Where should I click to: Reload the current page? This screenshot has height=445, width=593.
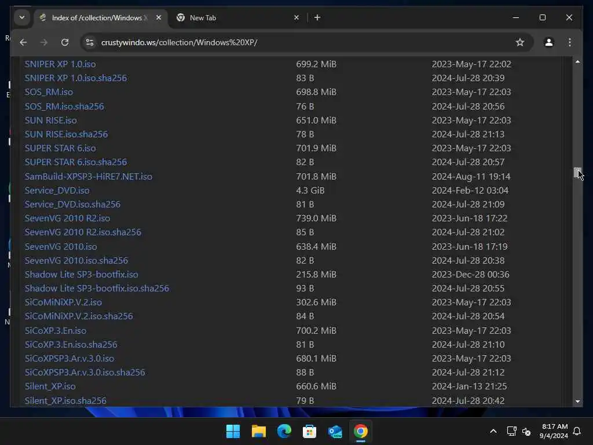tap(65, 42)
